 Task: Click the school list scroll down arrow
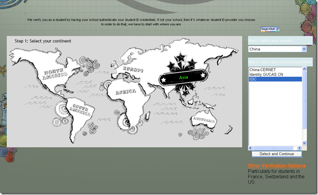click(304, 143)
